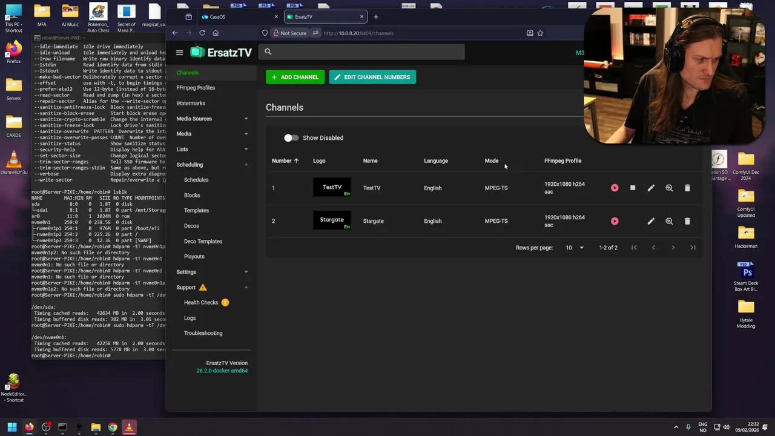
Task: Sort channels by the Number column header
Action: (x=285, y=160)
